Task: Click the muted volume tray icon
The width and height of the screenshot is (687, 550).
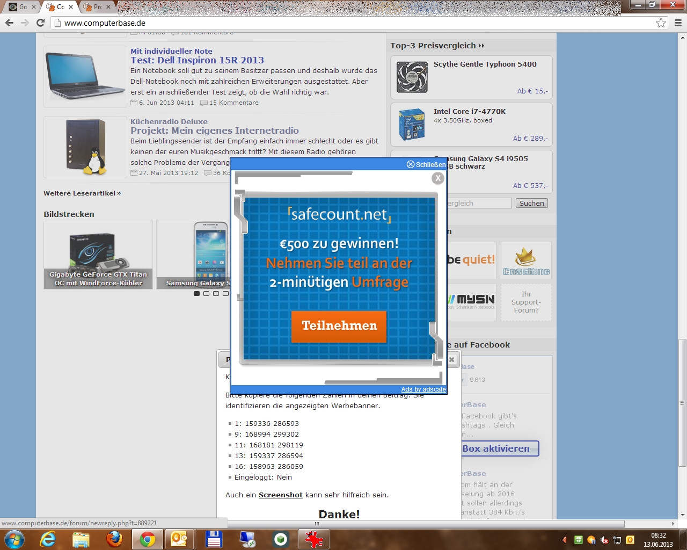Action: [x=604, y=540]
